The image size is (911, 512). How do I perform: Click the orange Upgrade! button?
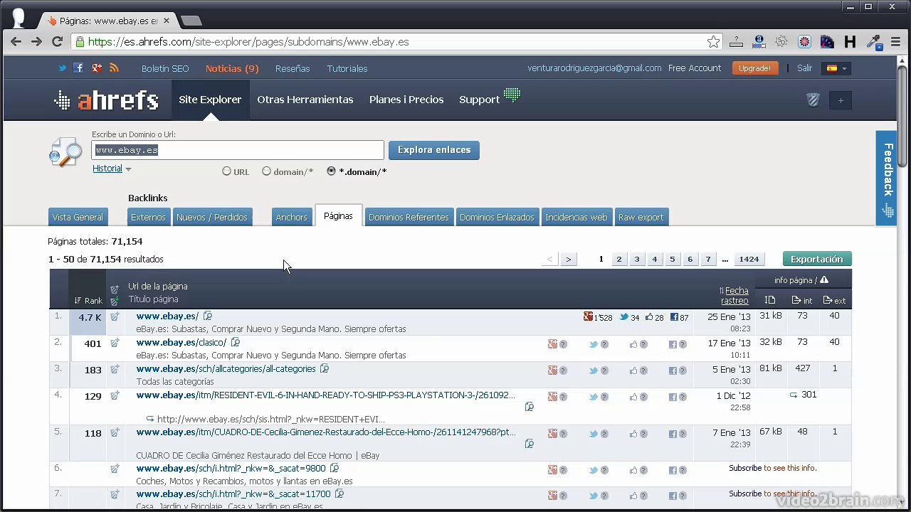tap(754, 68)
